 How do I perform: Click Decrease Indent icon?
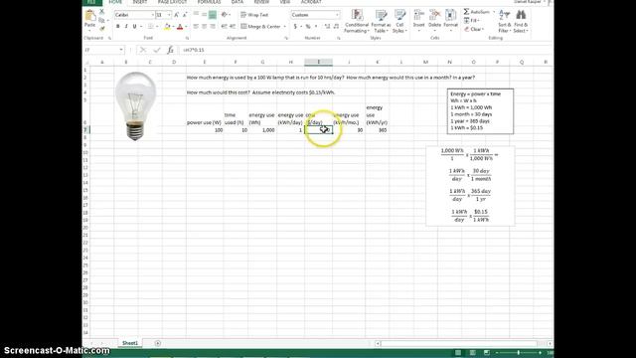pyautogui.click(x=224, y=27)
